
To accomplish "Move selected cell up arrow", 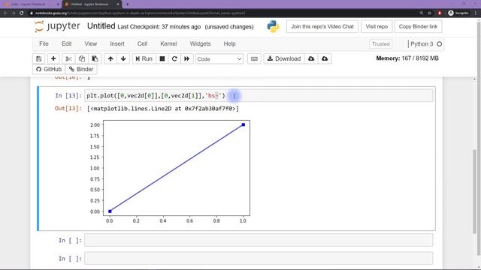I will point(110,58).
